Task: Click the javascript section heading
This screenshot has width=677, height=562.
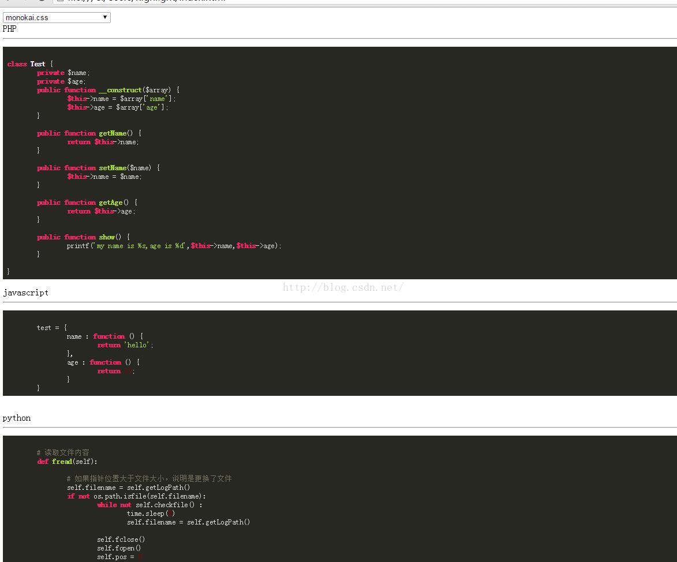Action: [x=26, y=293]
